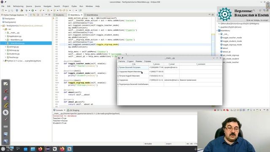This screenshot has height=152, width=270.
Task: Click f_phone column header
Action: pyautogui.click(x=157, y=64)
